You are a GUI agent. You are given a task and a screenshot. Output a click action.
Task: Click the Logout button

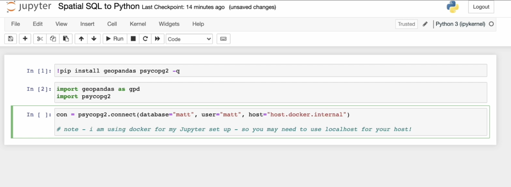click(x=481, y=7)
